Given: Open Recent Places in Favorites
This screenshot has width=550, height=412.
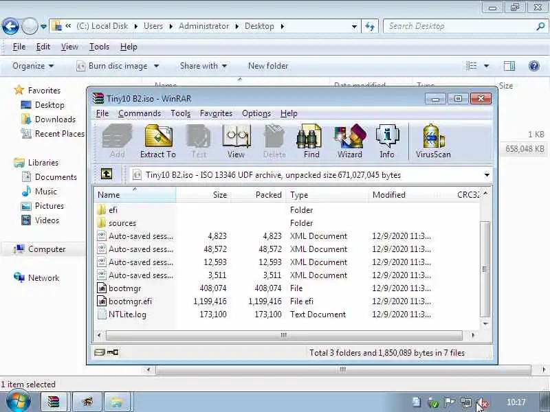Looking at the screenshot, I should (53, 134).
